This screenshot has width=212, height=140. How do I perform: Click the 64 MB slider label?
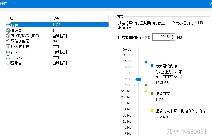pos(127,109)
